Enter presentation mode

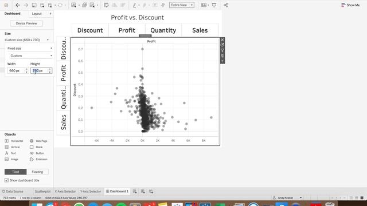tap(214, 5)
